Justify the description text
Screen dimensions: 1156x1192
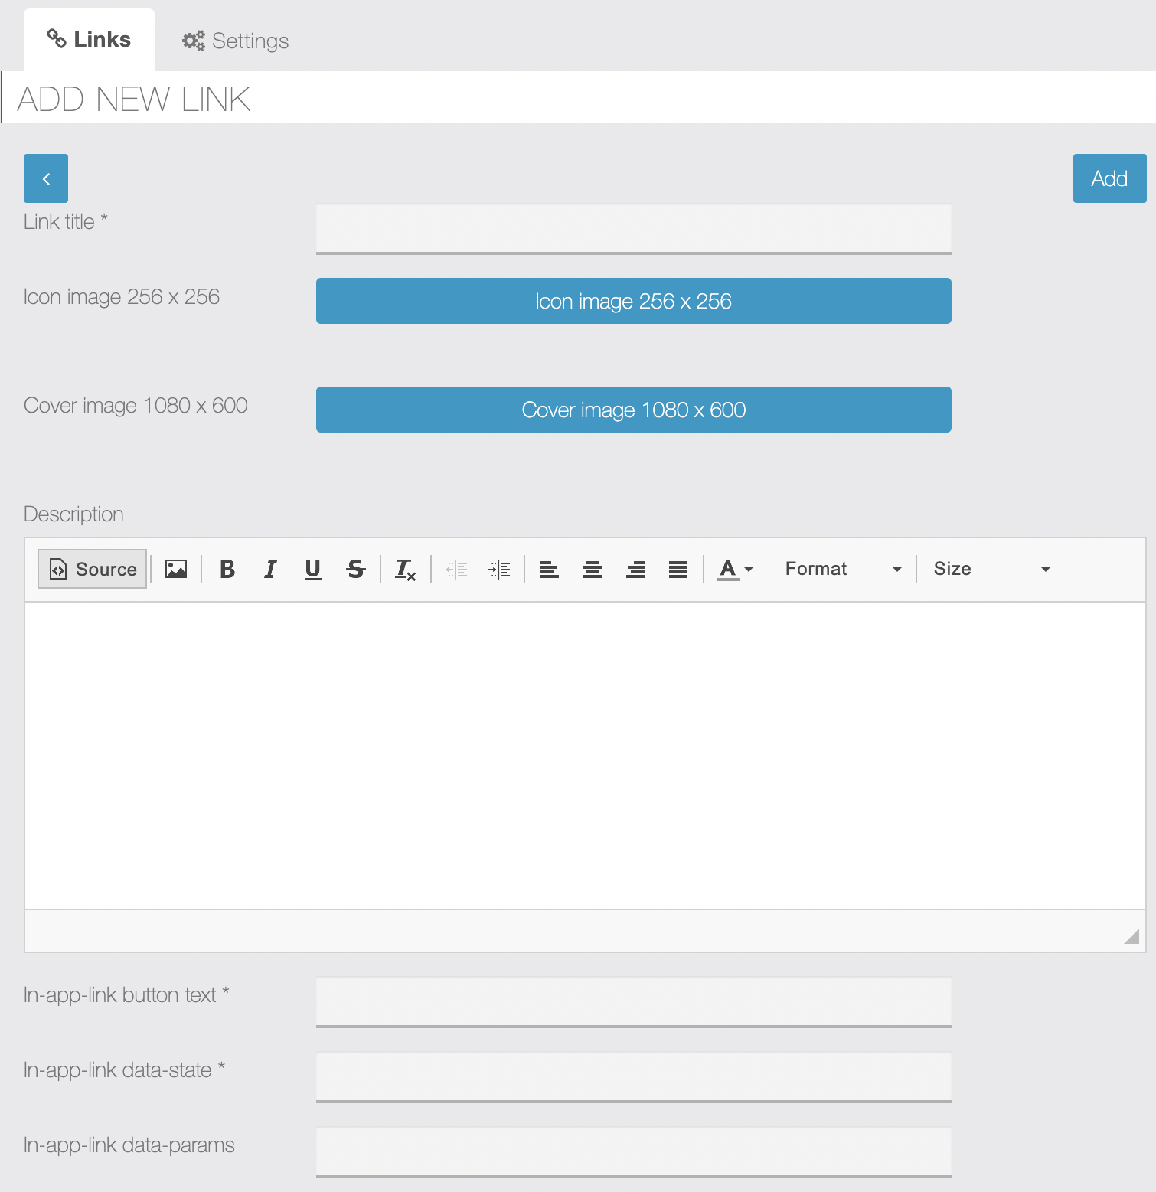tap(678, 569)
